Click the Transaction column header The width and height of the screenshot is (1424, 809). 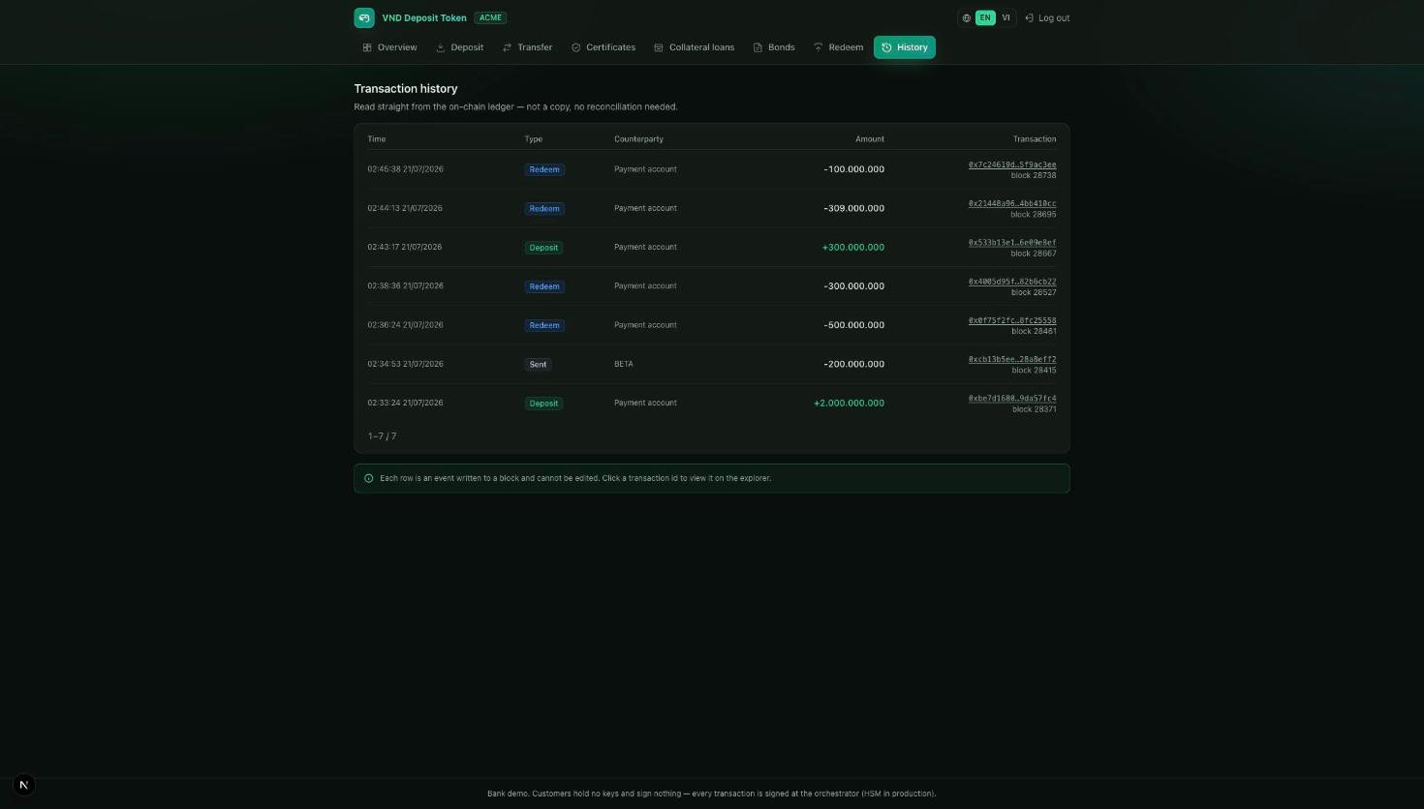click(x=1035, y=139)
